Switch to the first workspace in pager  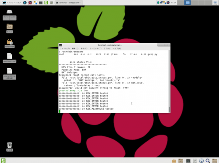(x=180, y=3)
